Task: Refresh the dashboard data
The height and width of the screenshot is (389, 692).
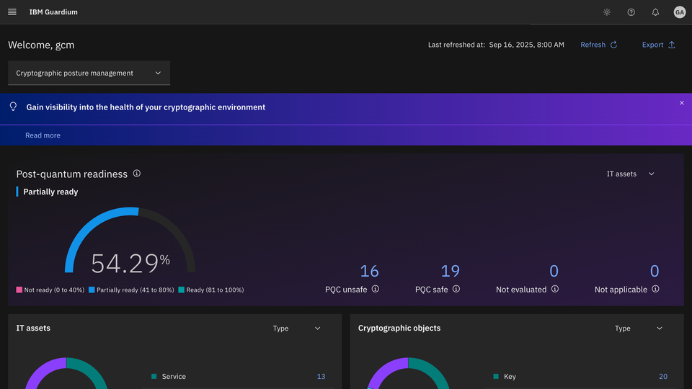Action: coord(598,45)
